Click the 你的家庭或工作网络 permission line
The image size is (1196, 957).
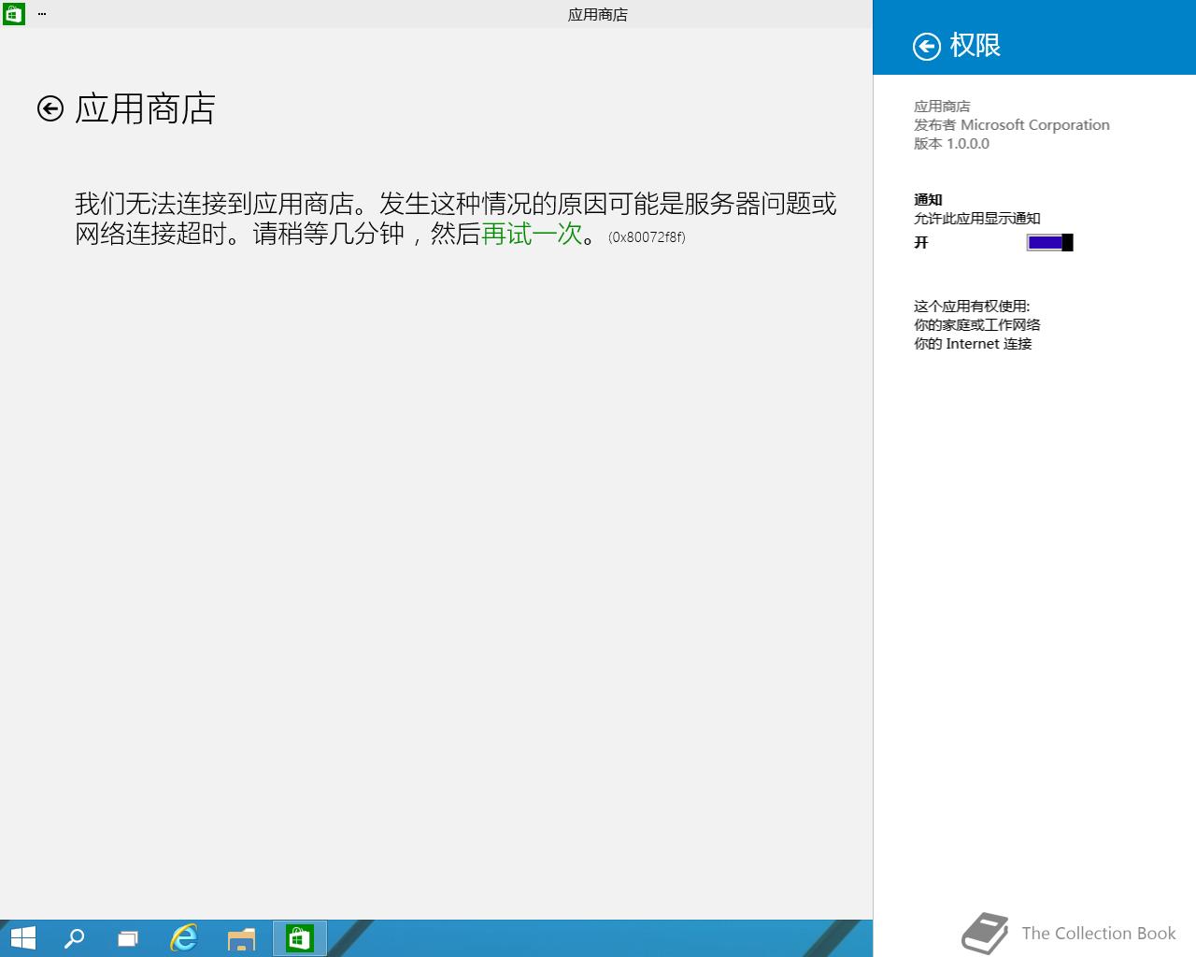pyautogui.click(x=977, y=325)
